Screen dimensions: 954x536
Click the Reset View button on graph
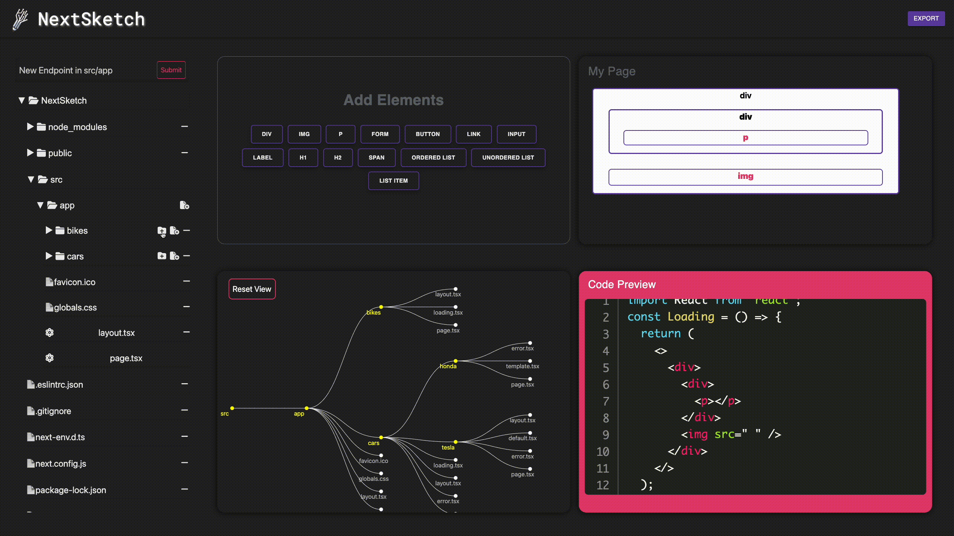tap(252, 289)
